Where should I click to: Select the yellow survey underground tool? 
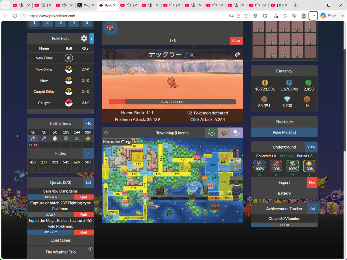tap(309, 166)
